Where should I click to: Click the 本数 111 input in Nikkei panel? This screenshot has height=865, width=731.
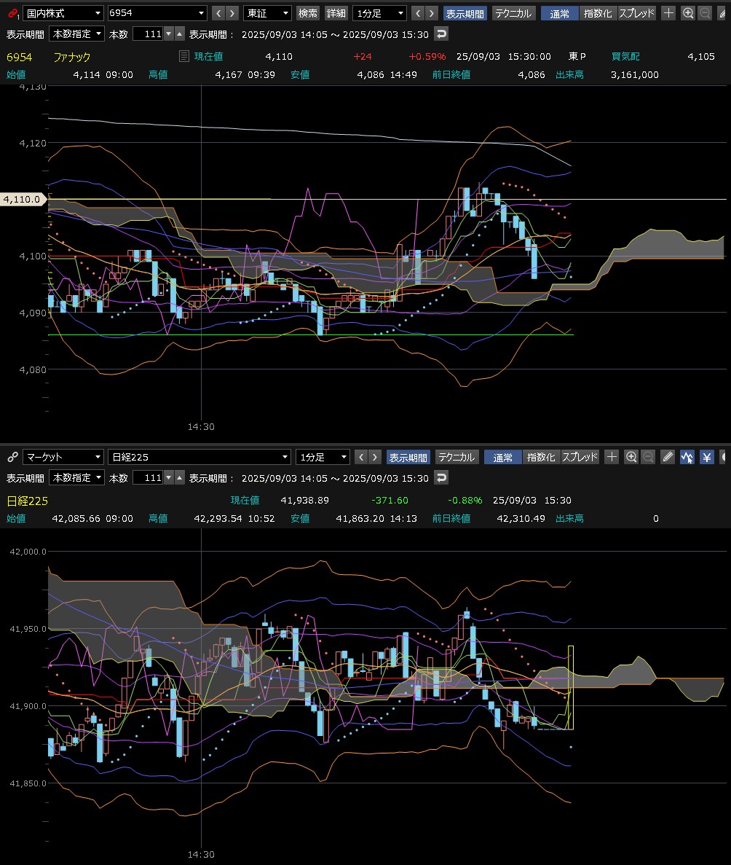click(x=149, y=477)
